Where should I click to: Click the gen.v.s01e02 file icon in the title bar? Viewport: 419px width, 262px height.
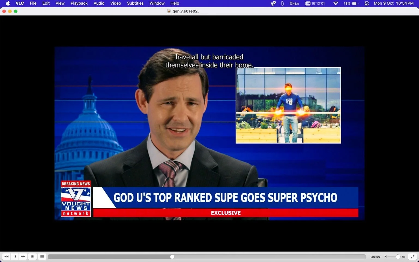(x=169, y=11)
